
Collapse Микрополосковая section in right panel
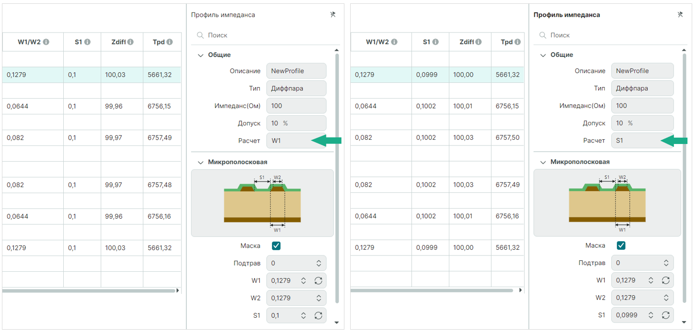(x=543, y=163)
